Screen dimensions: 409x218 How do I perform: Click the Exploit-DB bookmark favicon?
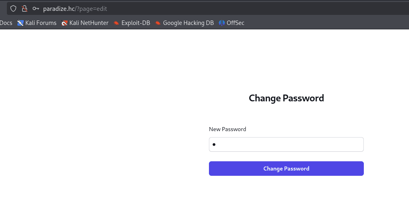117,23
